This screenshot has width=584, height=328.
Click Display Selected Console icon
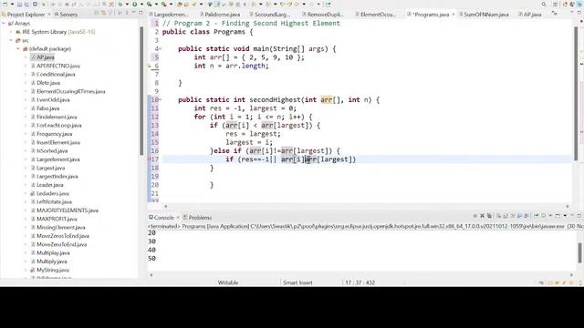point(544,216)
